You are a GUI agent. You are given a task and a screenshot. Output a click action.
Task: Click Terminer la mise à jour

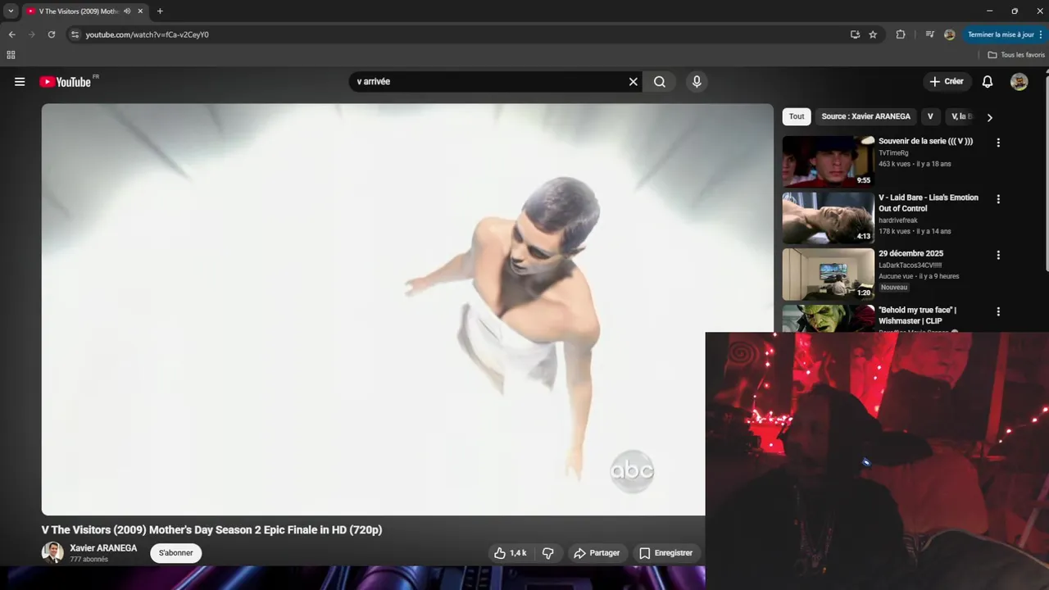[1005, 34]
